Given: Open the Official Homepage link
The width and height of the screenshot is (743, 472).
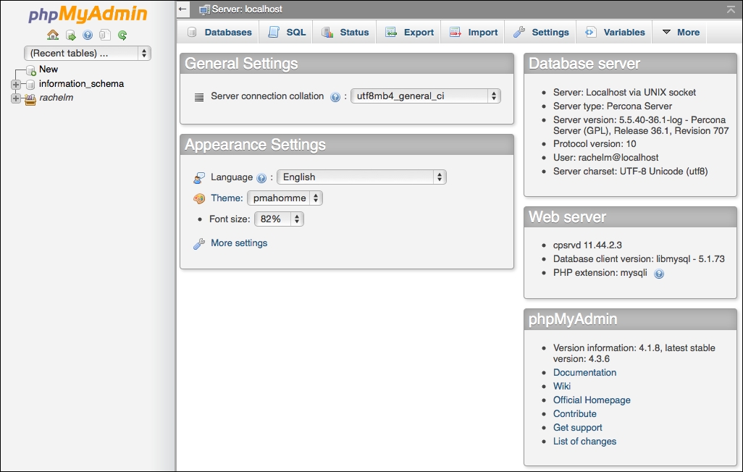Looking at the screenshot, I should tap(592, 400).
